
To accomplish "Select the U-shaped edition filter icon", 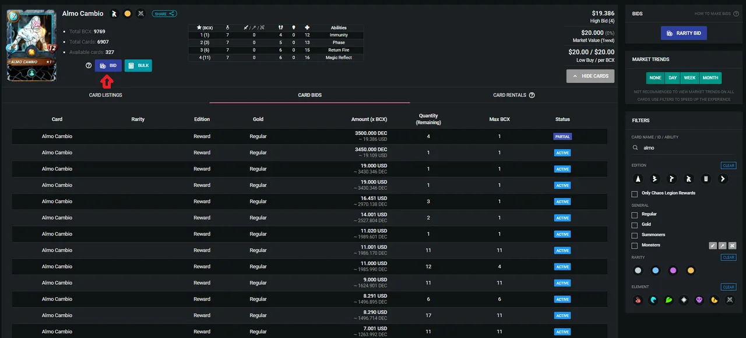I will [x=706, y=178].
